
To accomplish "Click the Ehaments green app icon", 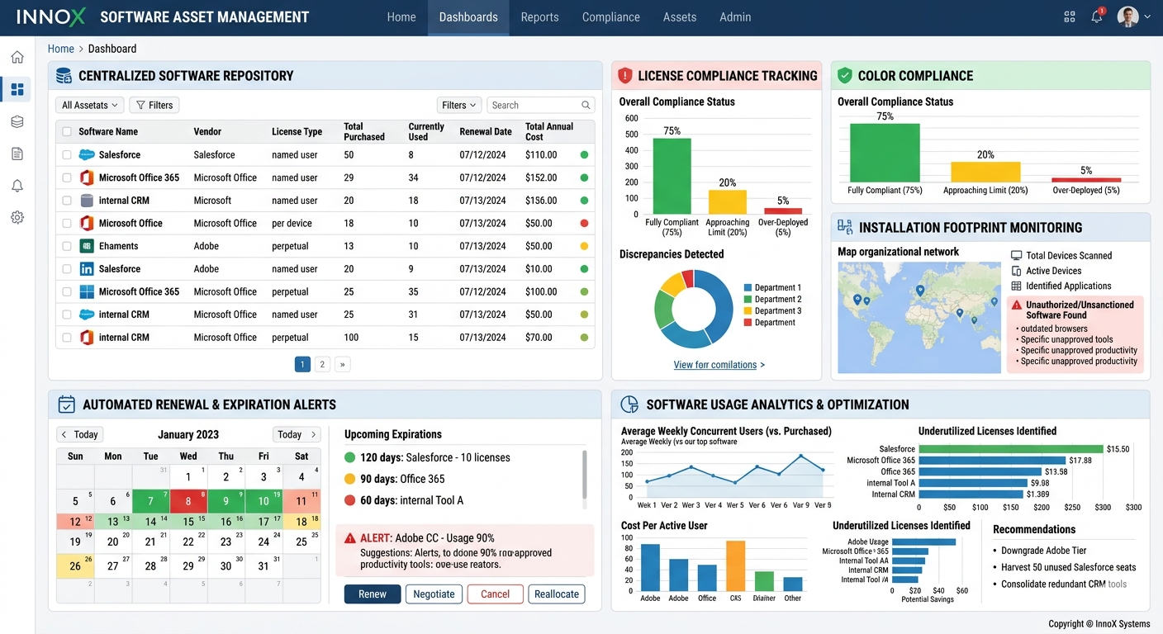I will (x=87, y=246).
